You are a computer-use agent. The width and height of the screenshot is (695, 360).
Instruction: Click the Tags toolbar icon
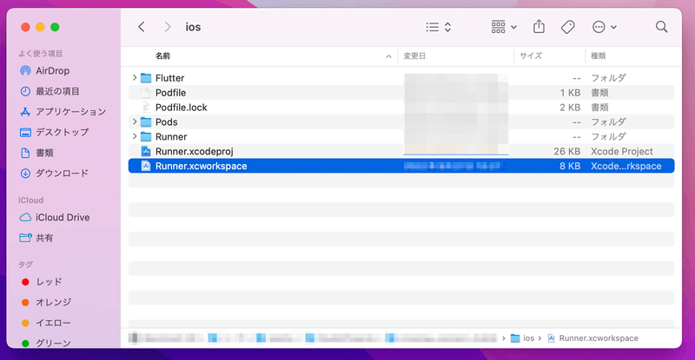pos(568,27)
